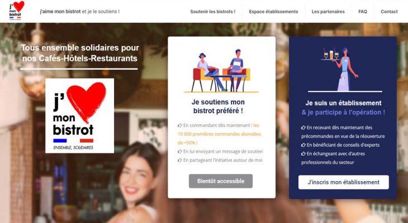The width and height of the screenshot is (408, 223).
Task: Open 'Espace établissements' menu item
Action: [x=273, y=12]
